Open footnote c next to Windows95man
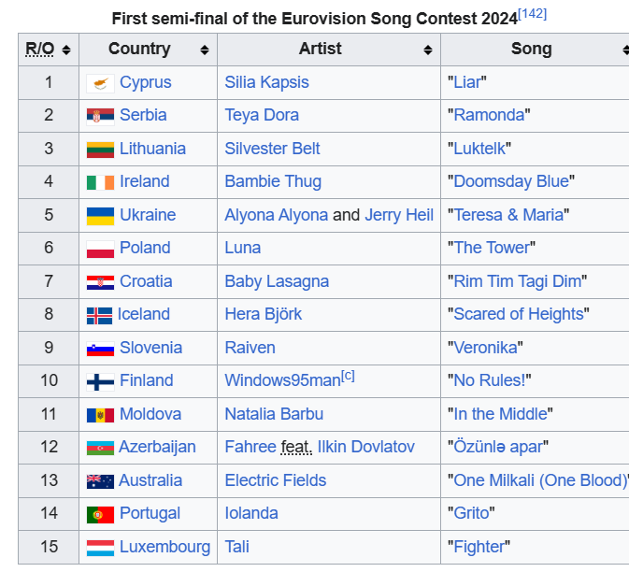 (x=348, y=376)
